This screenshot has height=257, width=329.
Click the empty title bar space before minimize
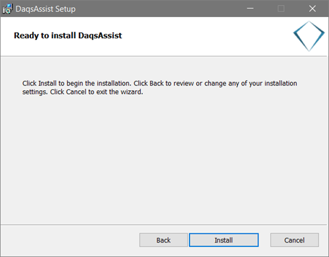pos(158,9)
